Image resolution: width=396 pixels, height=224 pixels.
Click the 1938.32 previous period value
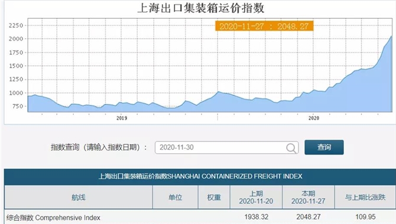[257, 217]
